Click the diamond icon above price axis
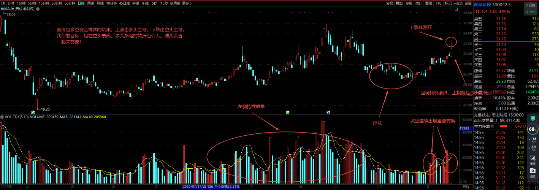539x190 pixels. point(451,9)
